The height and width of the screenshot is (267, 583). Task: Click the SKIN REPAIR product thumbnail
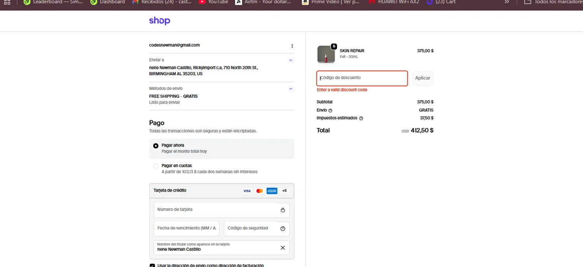326,54
